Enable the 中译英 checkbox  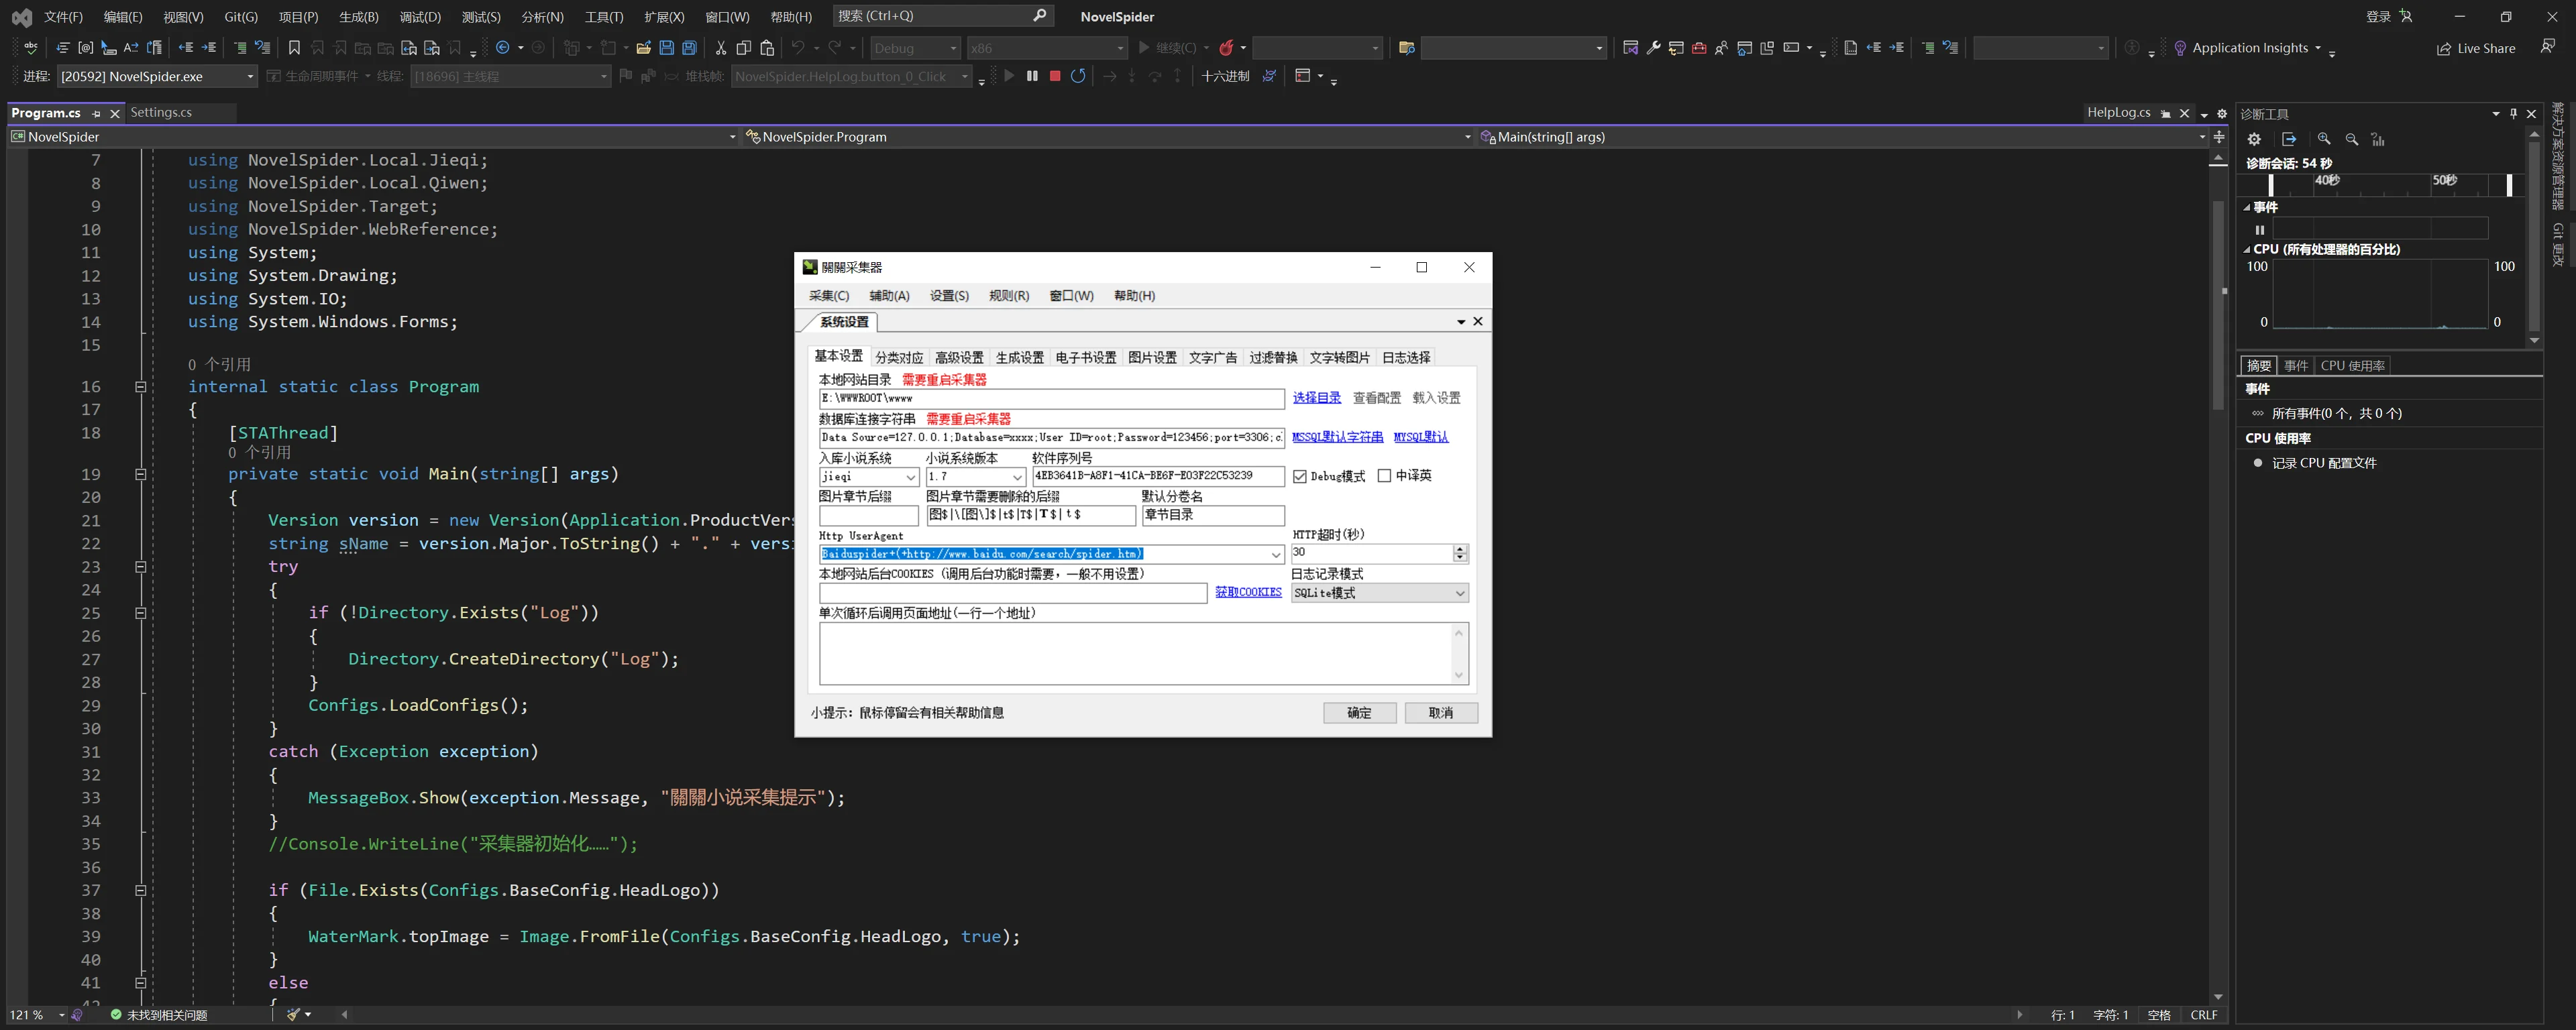coord(1384,476)
